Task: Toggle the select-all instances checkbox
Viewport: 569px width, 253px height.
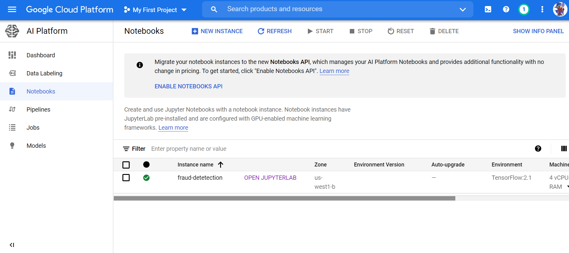Action: [x=126, y=165]
